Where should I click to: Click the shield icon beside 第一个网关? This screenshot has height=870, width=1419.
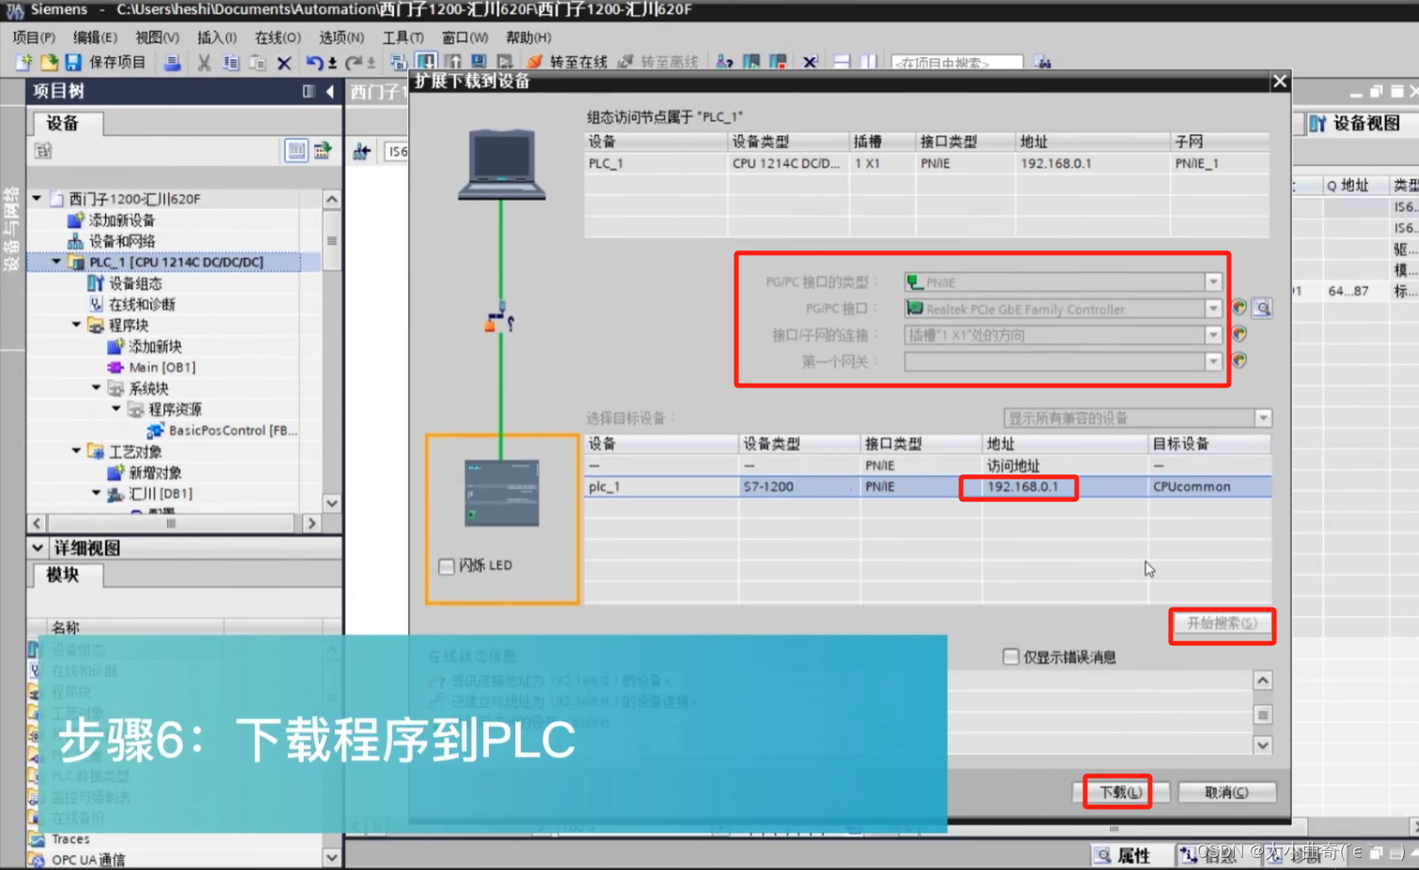coord(1239,360)
